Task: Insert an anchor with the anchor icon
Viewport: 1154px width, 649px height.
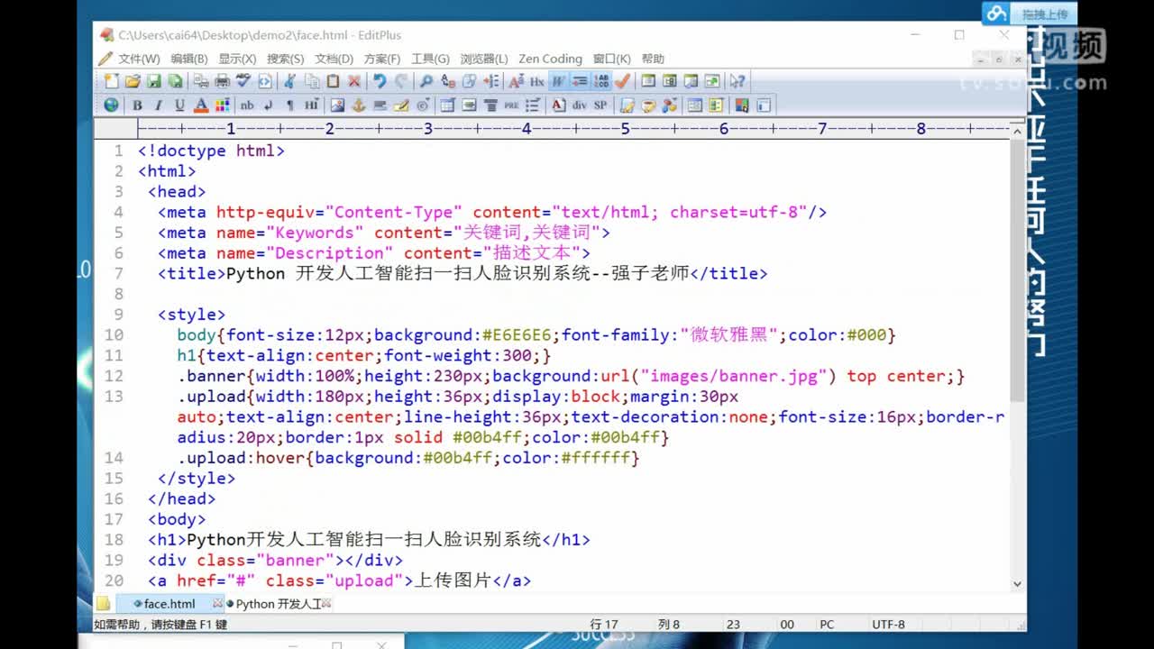Action: click(x=357, y=105)
